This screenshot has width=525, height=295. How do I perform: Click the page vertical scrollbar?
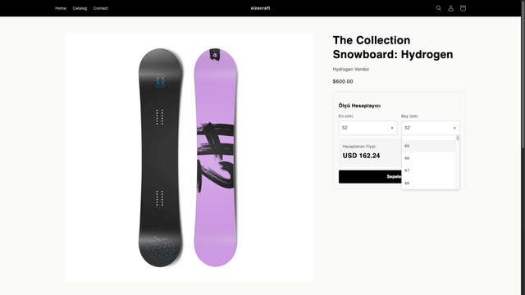pos(523,147)
